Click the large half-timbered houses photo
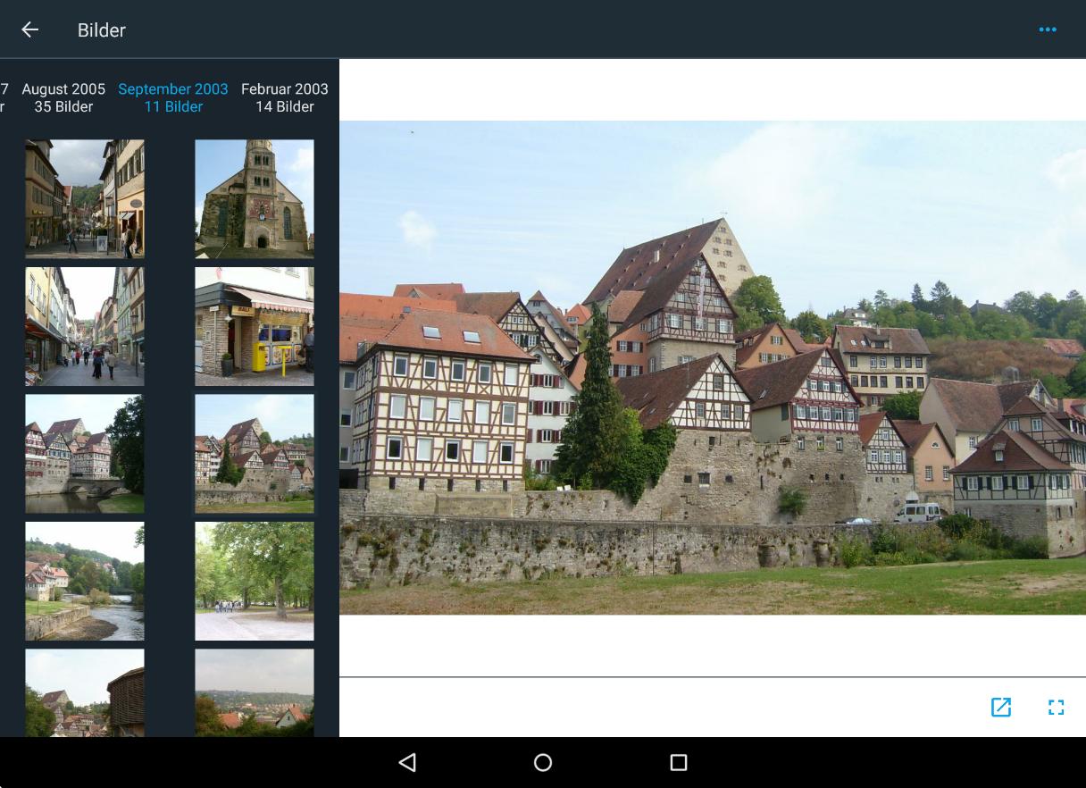The width and height of the screenshot is (1086, 788). pyautogui.click(x=712, y=367)
